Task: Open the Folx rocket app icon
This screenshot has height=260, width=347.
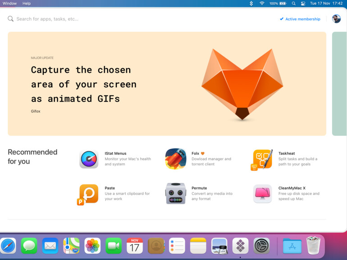Action: tap(176, 159)
